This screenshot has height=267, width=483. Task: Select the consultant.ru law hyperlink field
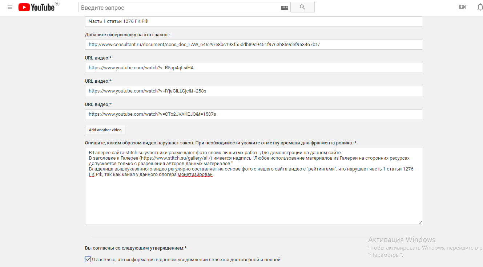253,45
